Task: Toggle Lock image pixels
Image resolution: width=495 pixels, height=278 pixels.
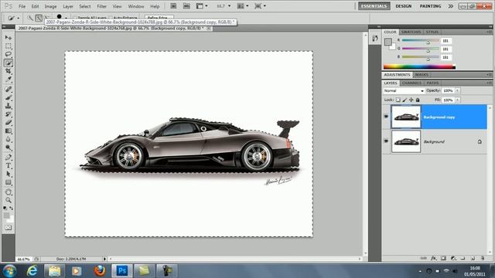Action: (x=405, y=100)
